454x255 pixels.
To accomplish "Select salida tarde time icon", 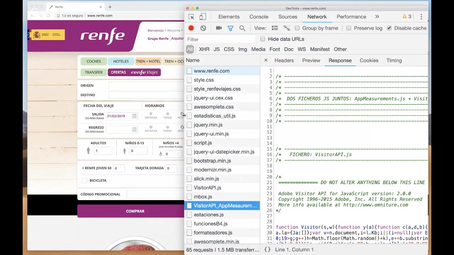I will [167, 115].
